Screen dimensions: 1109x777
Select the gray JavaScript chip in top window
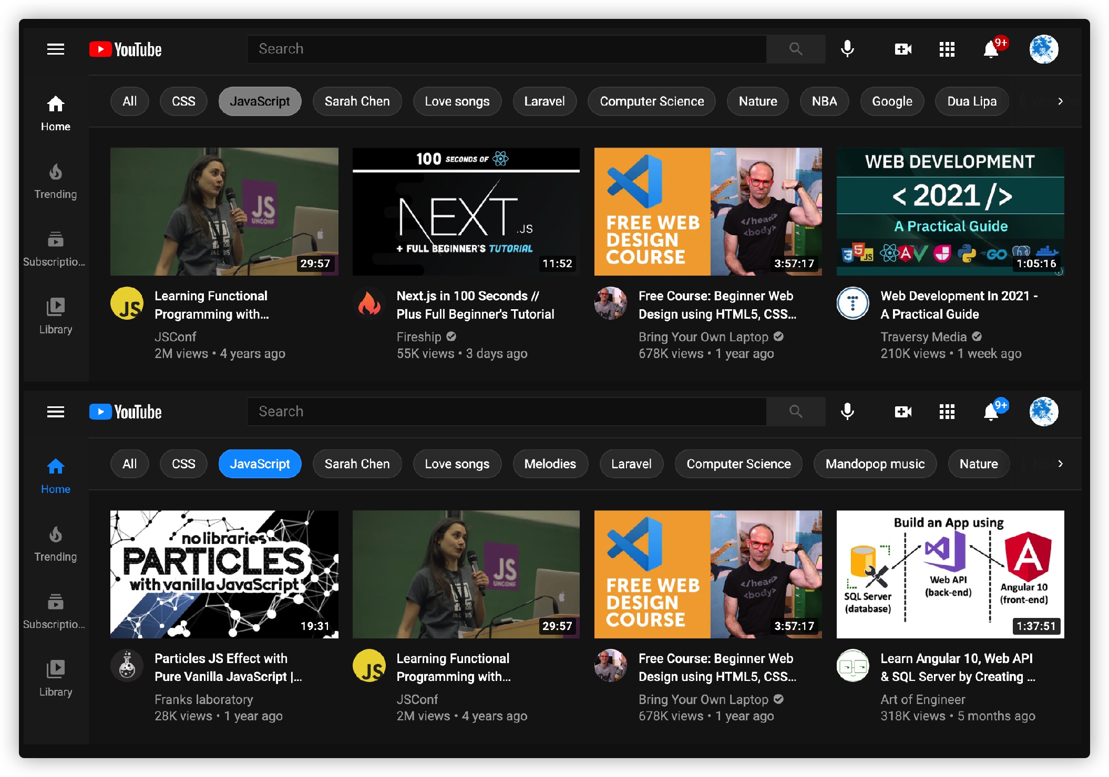[x=260, y=101]
